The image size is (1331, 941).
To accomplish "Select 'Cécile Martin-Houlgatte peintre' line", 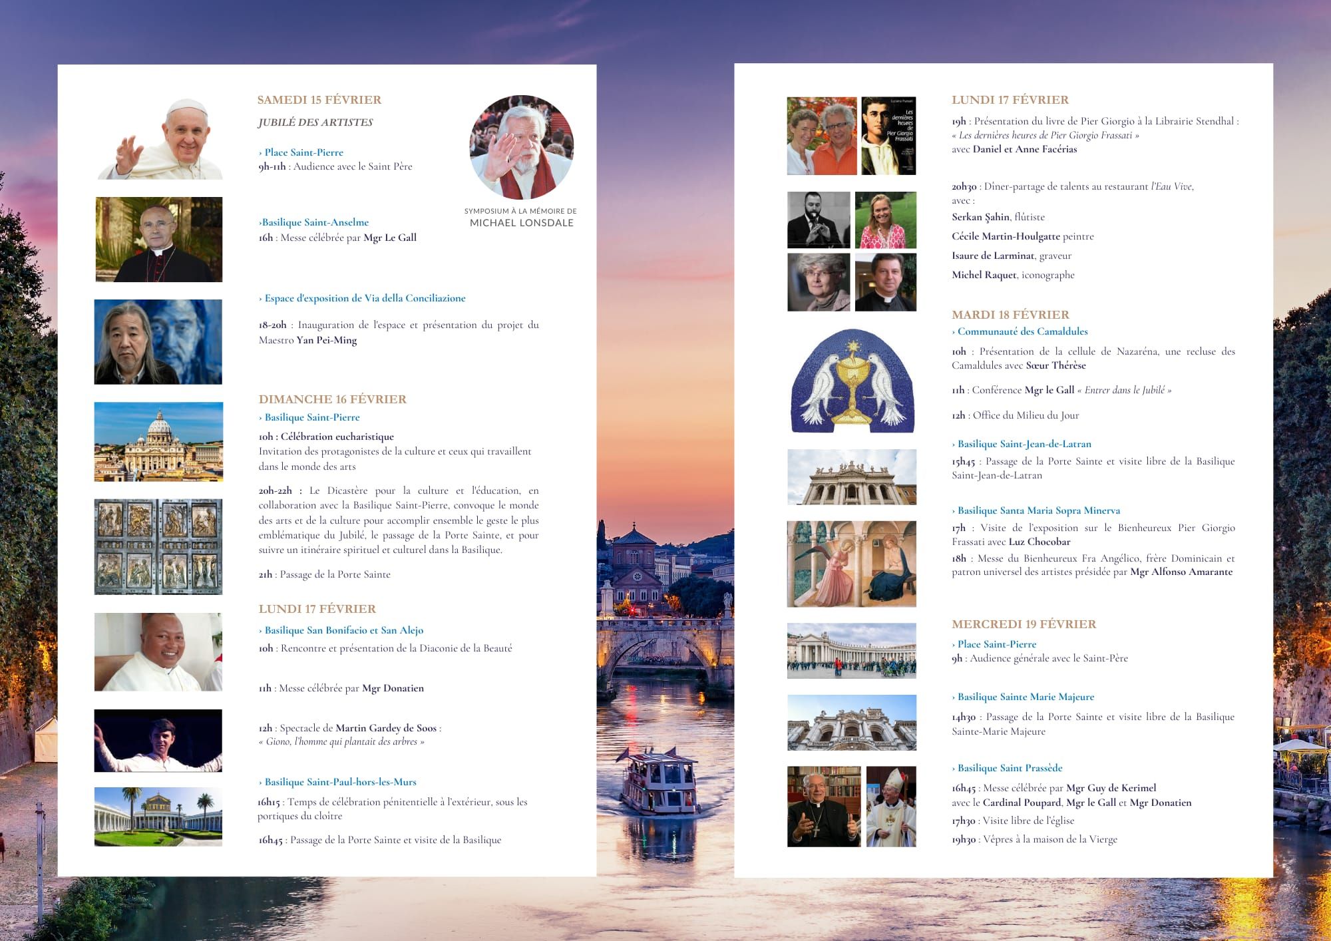I will 1023,236.
